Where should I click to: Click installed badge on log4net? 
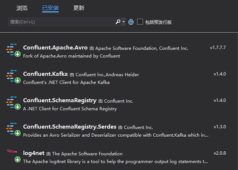click(18, 159)
